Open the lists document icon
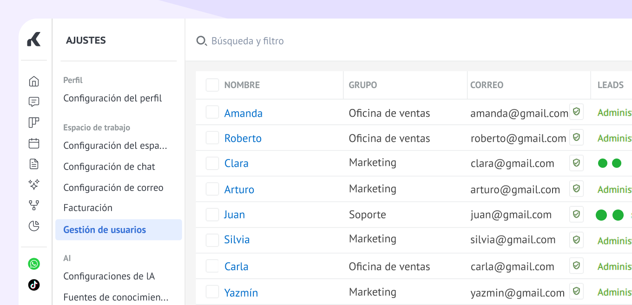 pyautogui.click(x=34, y=164)
